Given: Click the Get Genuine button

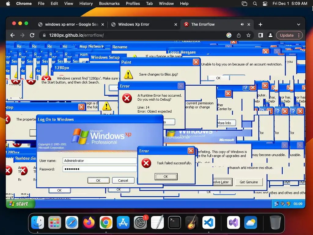Looking at the screenshot, I should pos(249,182).
